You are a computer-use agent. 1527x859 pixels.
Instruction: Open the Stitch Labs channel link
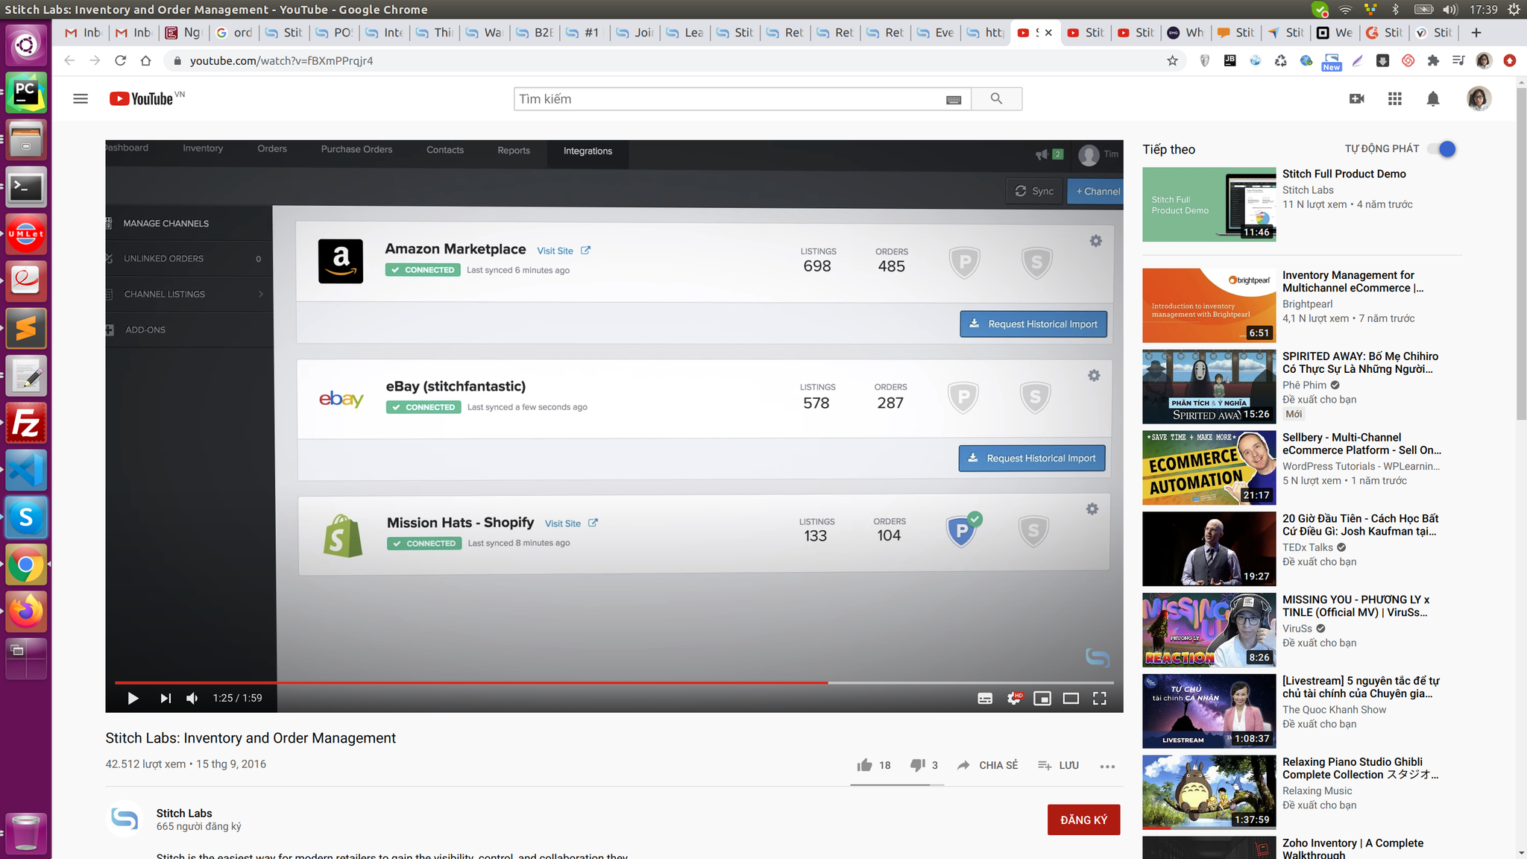click(x=184, y=813)
